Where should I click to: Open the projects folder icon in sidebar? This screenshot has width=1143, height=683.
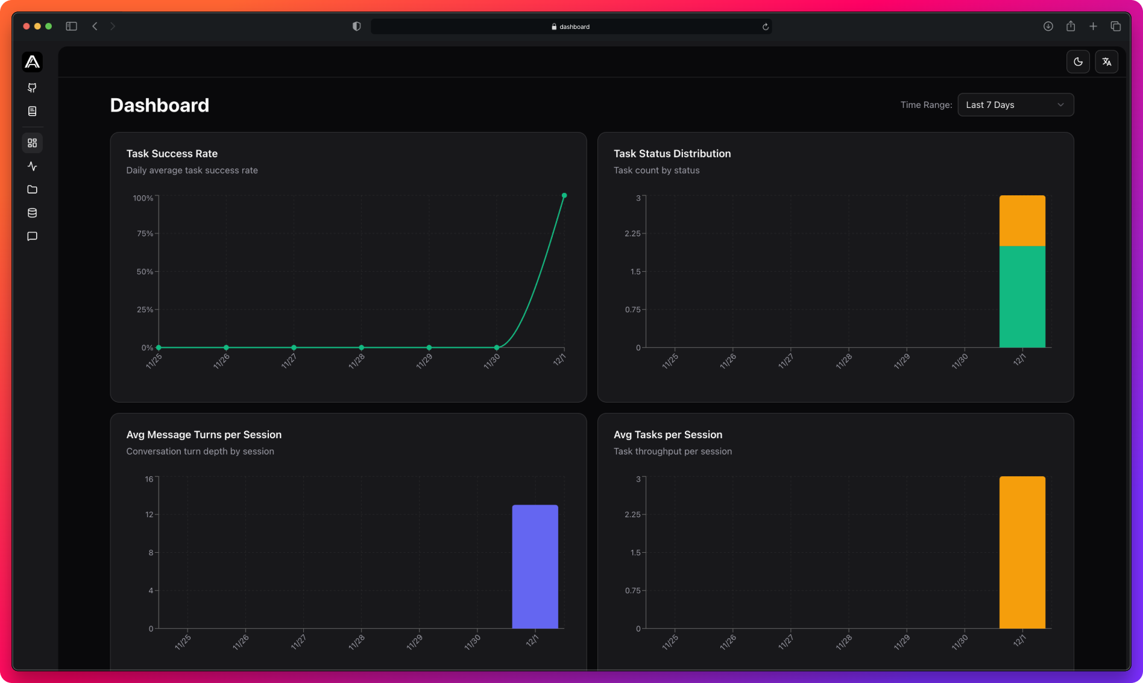click(33, 189)
